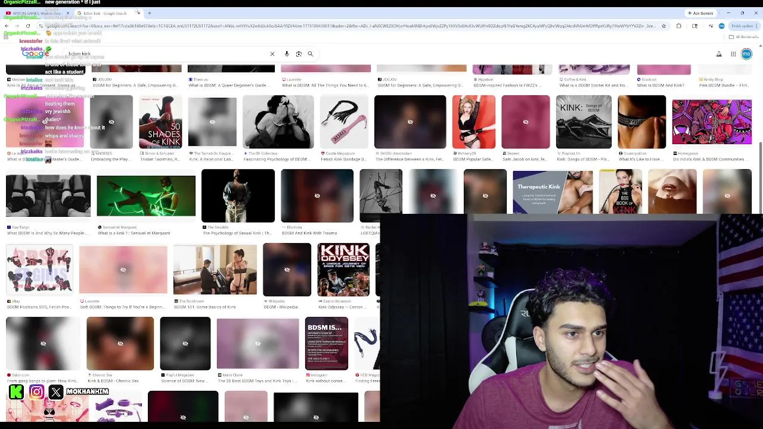The height and width of the screenshot is (429, 763).
Task: Click the Ask Gemini button
Action: pos(700,13)
